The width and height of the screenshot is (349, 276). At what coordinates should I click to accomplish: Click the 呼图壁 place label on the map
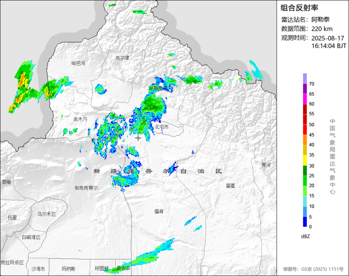(102, 268)
